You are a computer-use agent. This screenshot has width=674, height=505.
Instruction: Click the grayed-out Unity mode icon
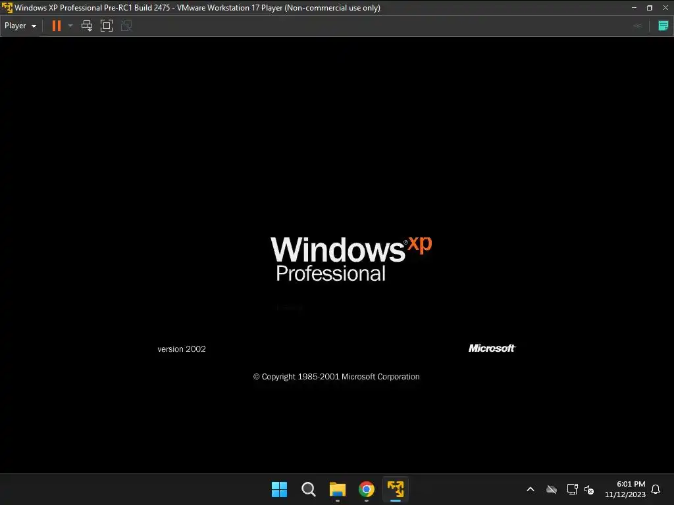(x=126, y=26)
